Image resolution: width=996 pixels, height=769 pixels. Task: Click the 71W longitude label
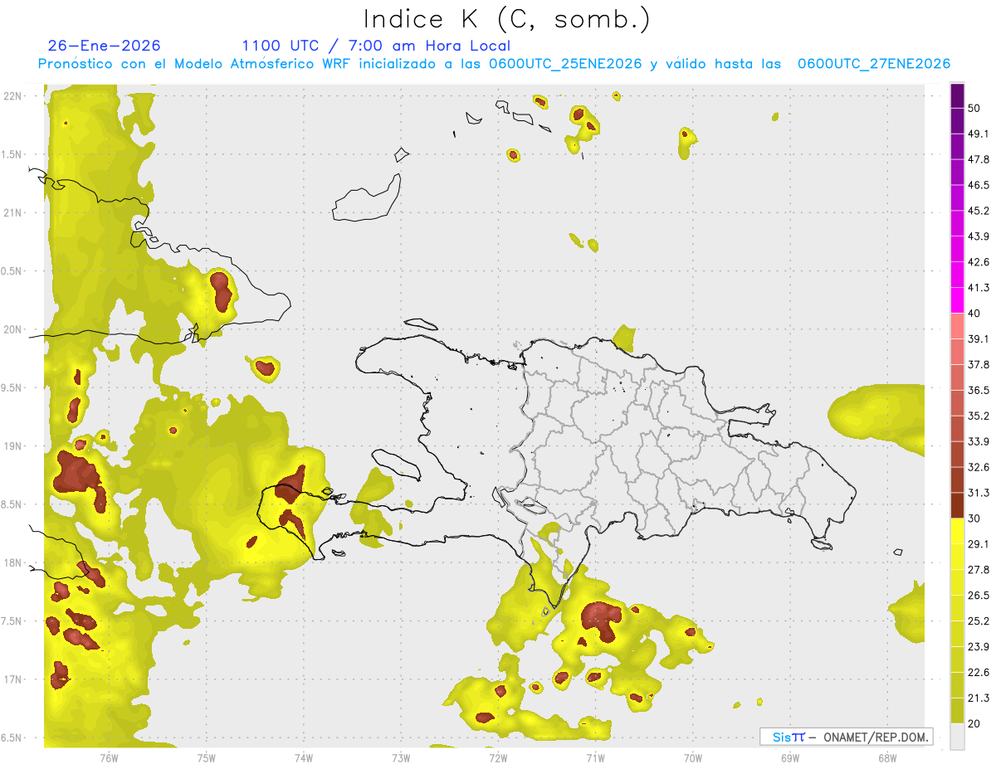[595, 757]
